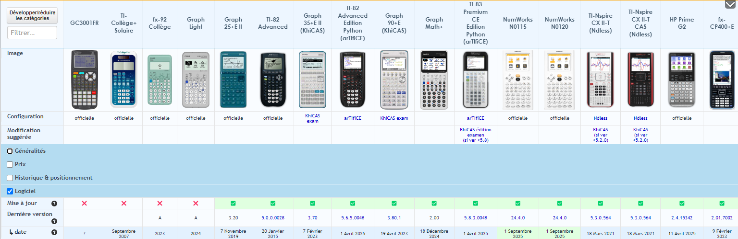Click the GC3001FR calculator image

(x=84, y=80)
